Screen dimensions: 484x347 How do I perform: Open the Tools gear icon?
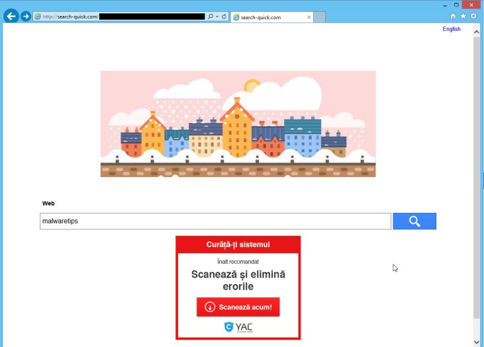(473, 16)
